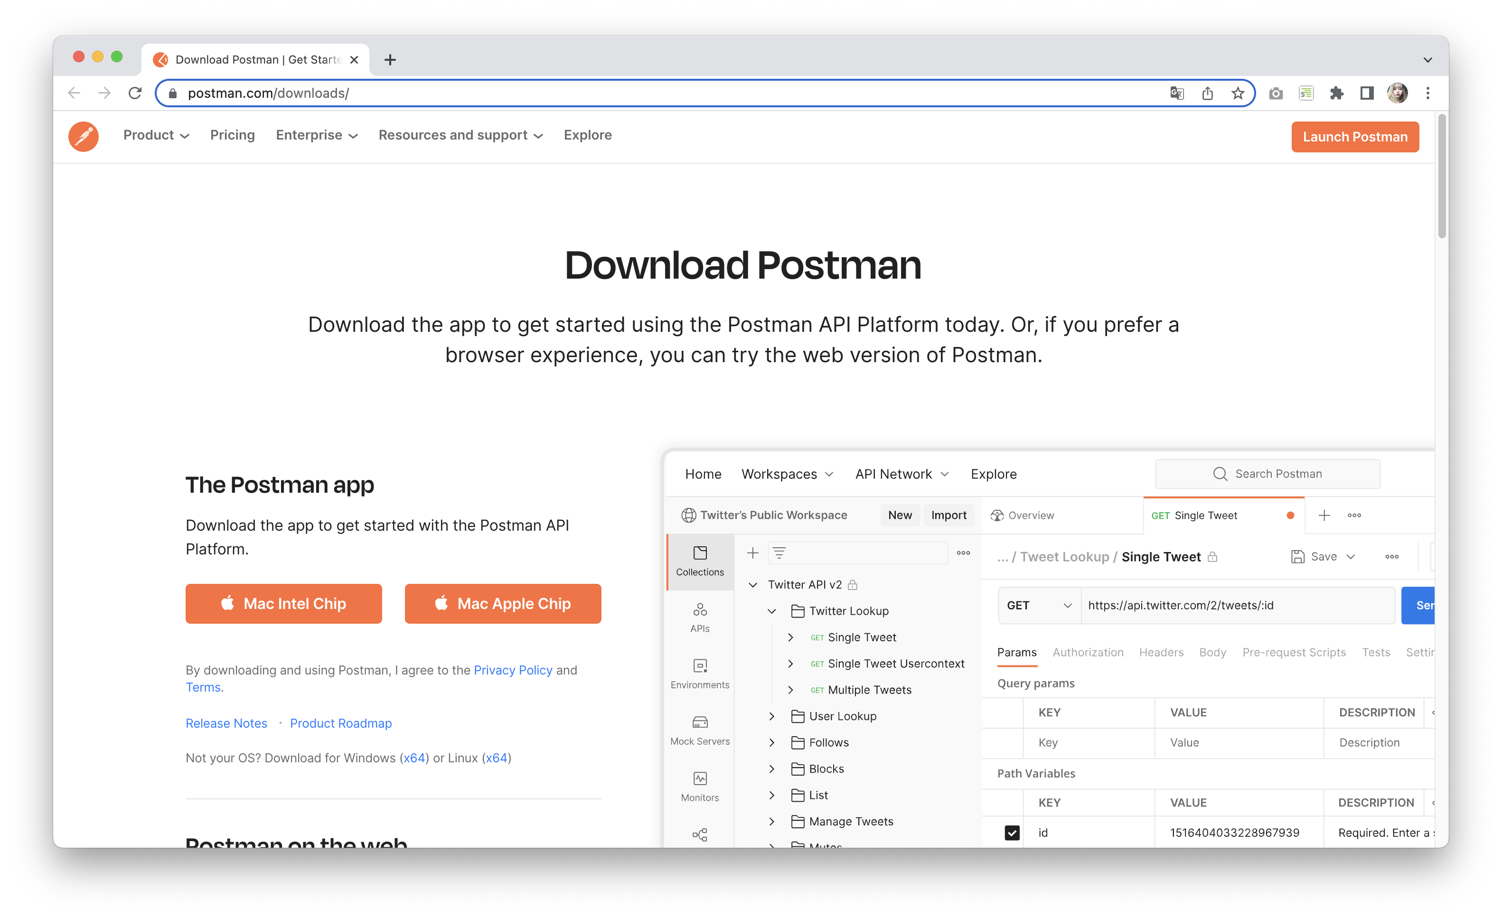Open the Chrome profile avatar

[x=1397, y=93]
